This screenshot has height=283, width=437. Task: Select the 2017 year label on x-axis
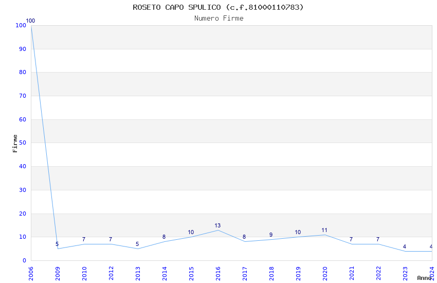(245, 274)
